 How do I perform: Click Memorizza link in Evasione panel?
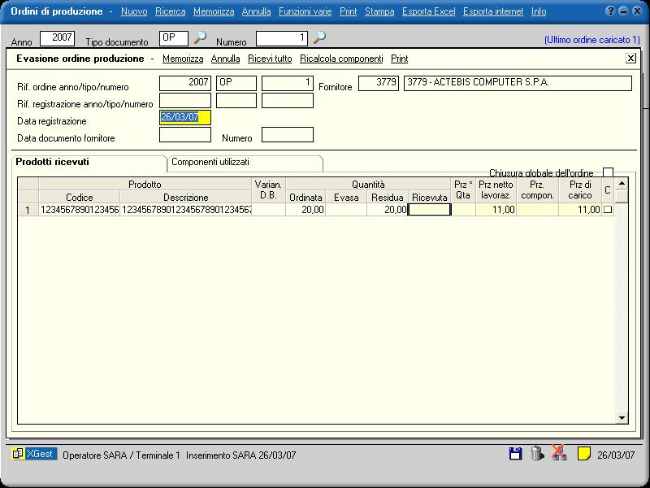pos(183,59)
